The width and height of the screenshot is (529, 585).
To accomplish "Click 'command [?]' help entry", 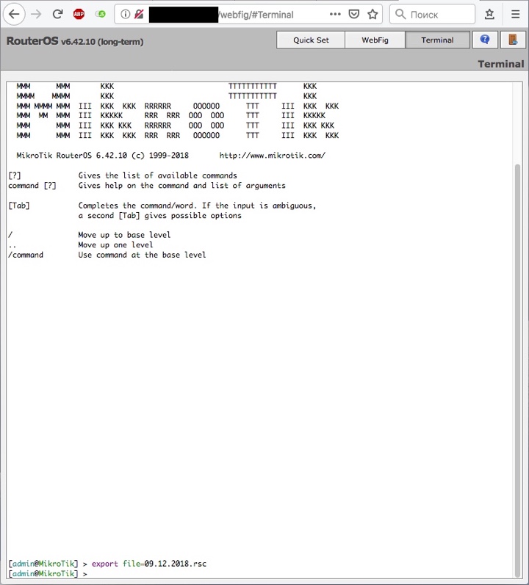I will tap(32, 186).
